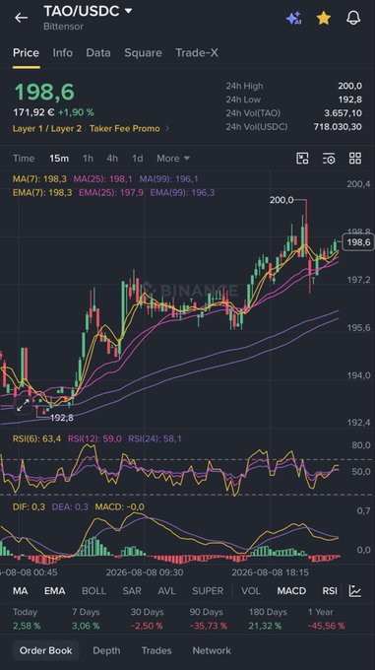Open the More timeframes dropdown

click(x=173, y=158)
